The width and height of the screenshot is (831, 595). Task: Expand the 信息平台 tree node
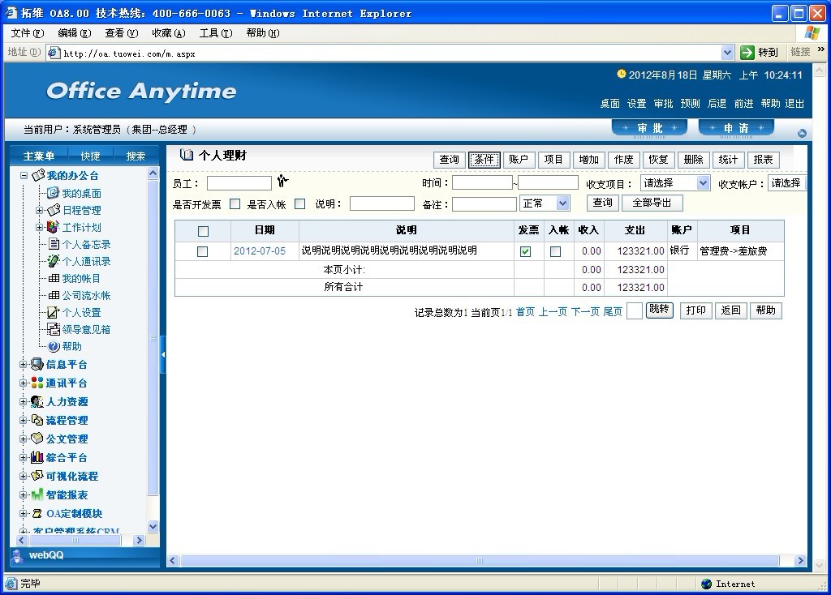pos(24,364)
